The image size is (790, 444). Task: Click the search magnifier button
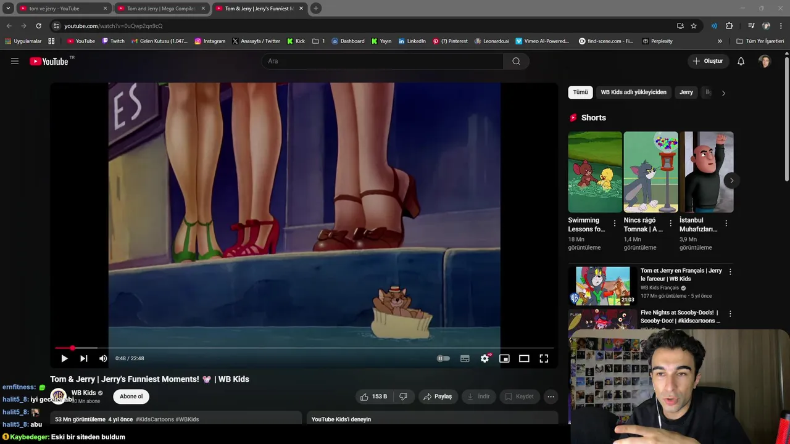516,61
